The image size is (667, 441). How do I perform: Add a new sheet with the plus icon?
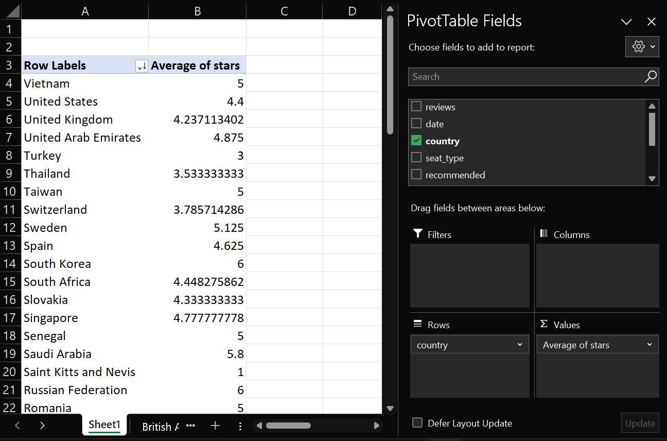coord(215,426)
